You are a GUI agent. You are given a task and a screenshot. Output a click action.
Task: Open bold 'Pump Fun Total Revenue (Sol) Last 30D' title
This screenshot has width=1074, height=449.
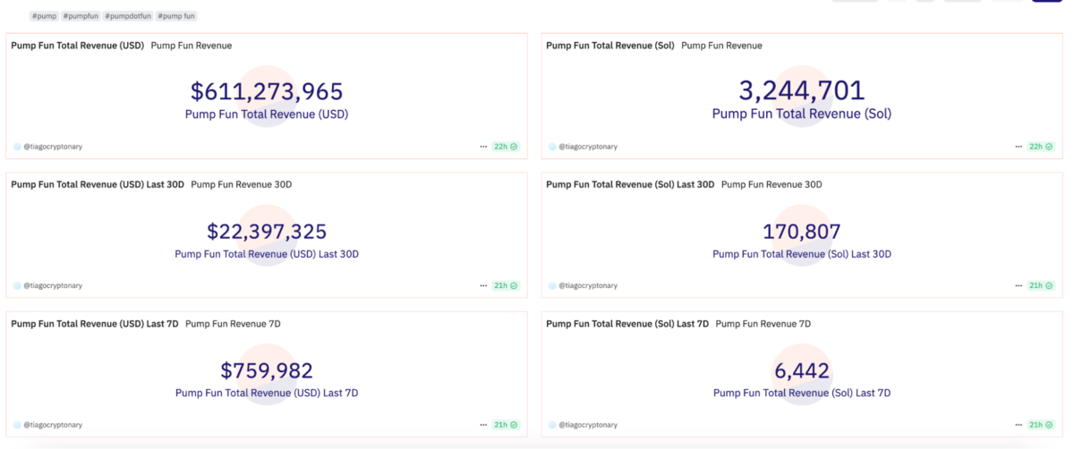point(630,185)
